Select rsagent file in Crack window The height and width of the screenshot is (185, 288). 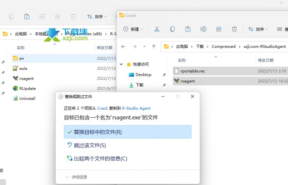[x=230, y=81]
